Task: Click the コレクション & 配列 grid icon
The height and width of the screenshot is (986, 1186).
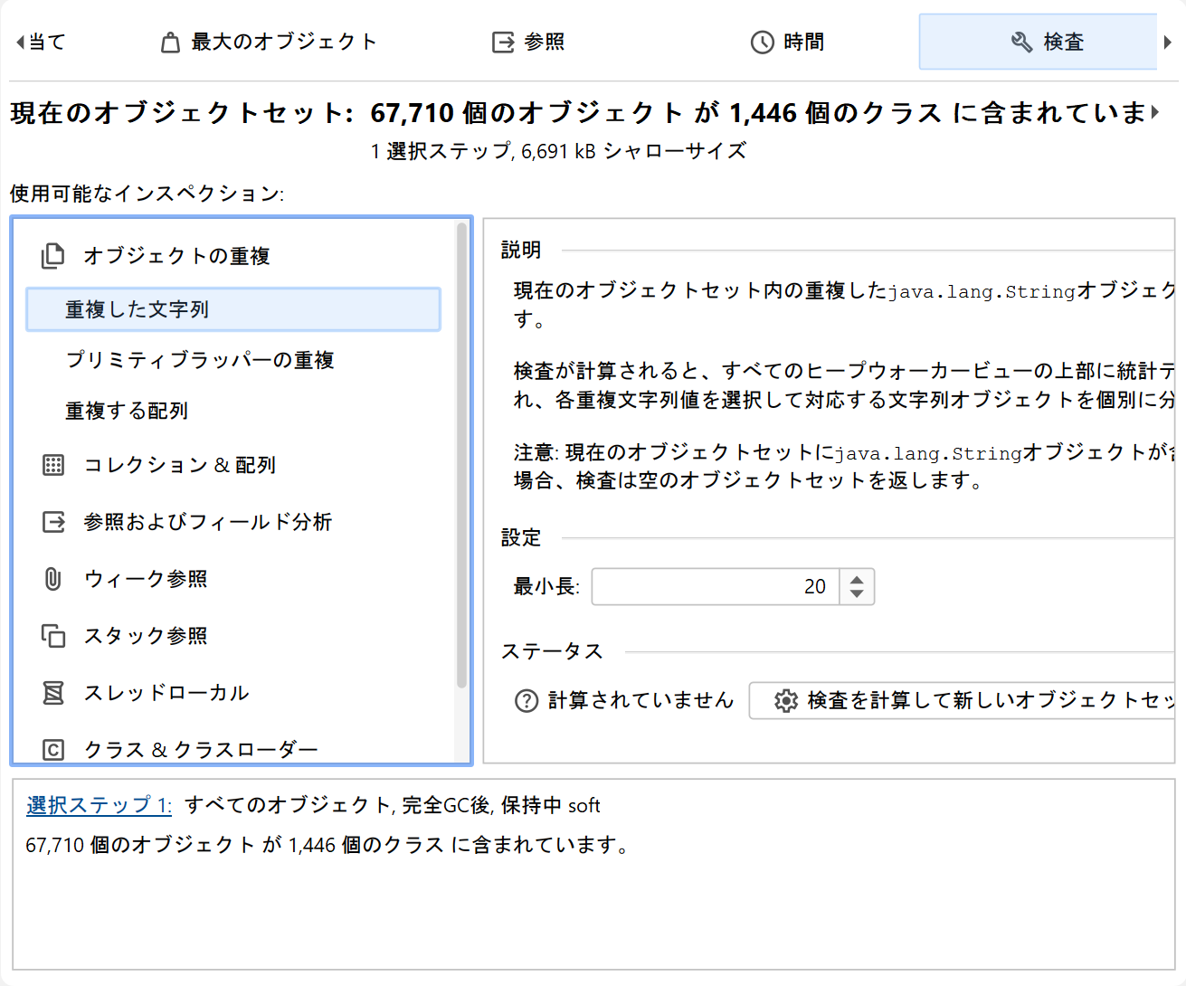Action: 53,465
